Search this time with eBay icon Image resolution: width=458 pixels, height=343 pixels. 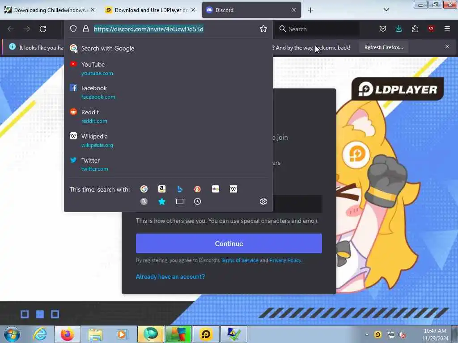216,189
